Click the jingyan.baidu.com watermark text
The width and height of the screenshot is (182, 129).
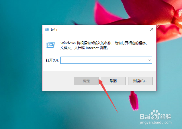(x=156, y=122)
